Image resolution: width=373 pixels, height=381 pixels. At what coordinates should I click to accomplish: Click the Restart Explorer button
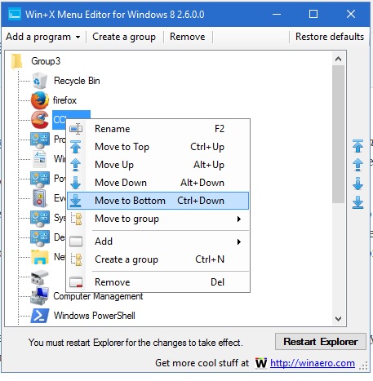pyautogui.click(x=321, y=341)
